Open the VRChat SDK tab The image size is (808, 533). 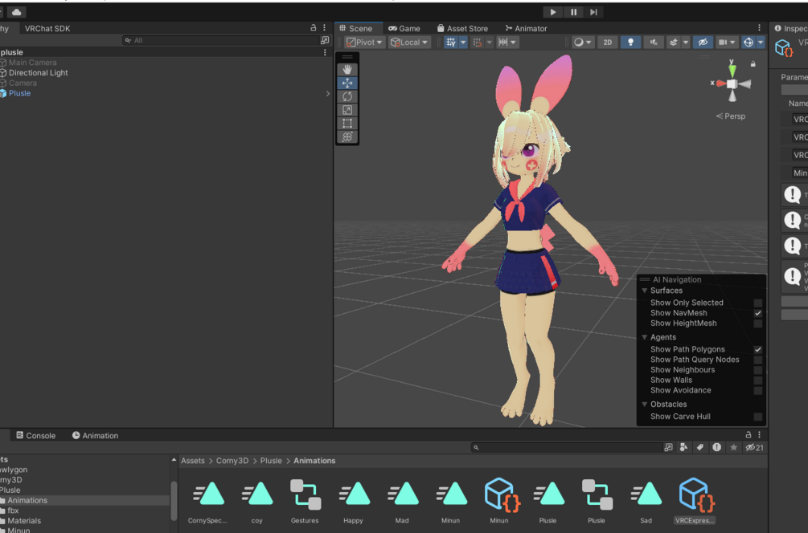tap(47, 28)
